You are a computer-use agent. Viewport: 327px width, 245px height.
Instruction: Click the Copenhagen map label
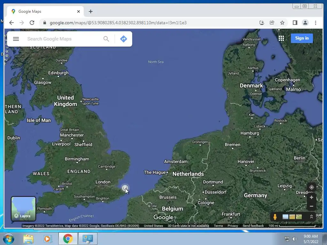point(287,80)
